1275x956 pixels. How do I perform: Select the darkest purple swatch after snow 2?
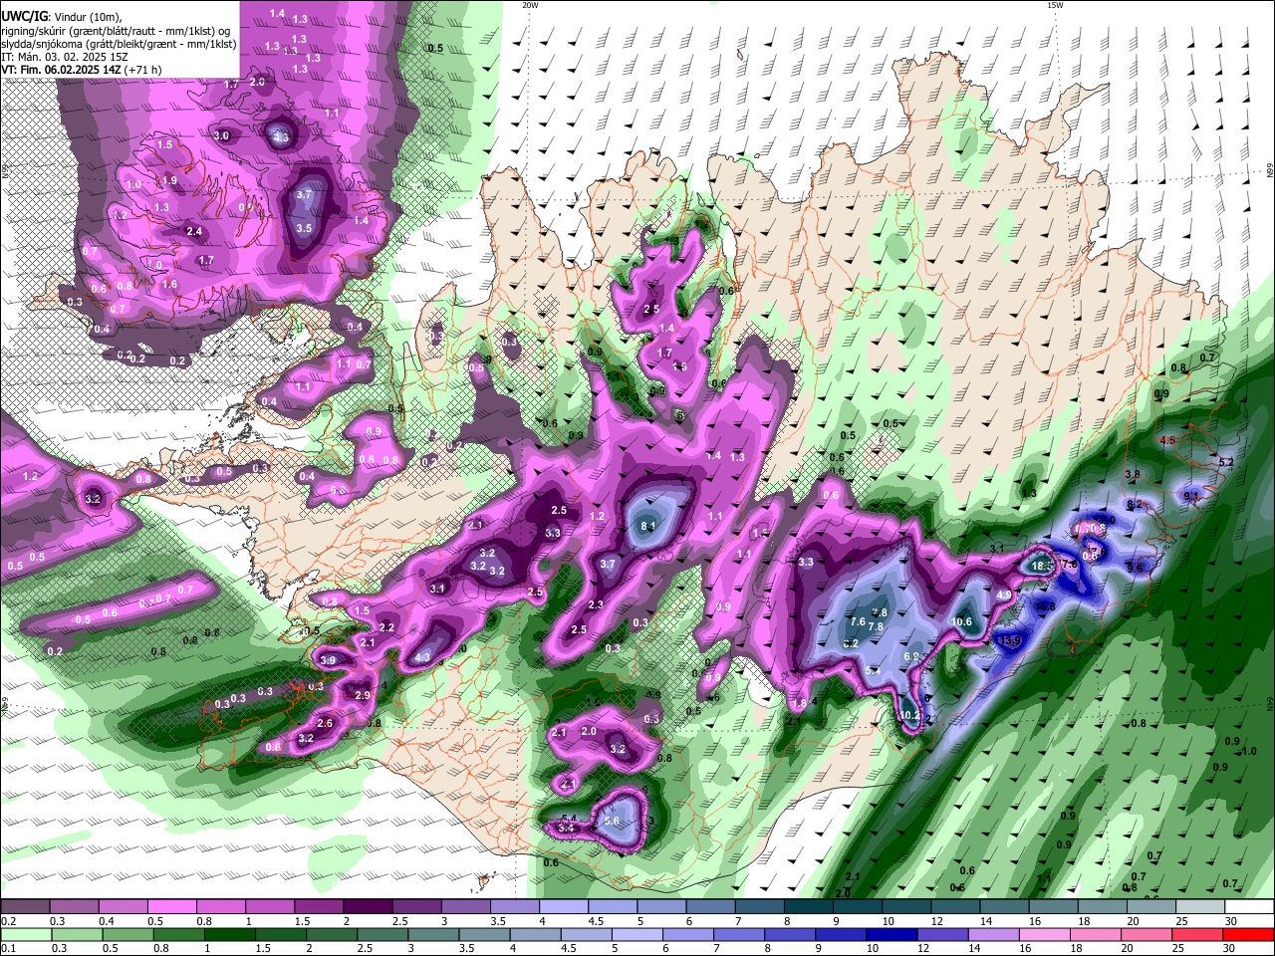pyautogui.click(x=369, y=907)
